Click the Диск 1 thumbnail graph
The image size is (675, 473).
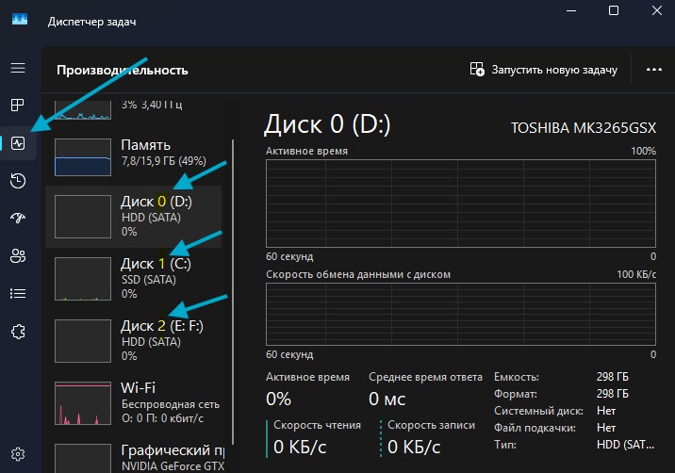(83, 279)
